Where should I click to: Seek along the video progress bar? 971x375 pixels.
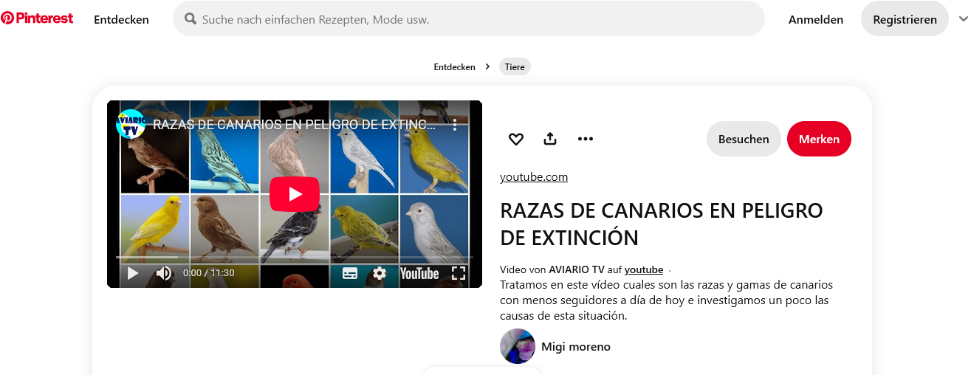pyautogui.click(x=294, y=257)
